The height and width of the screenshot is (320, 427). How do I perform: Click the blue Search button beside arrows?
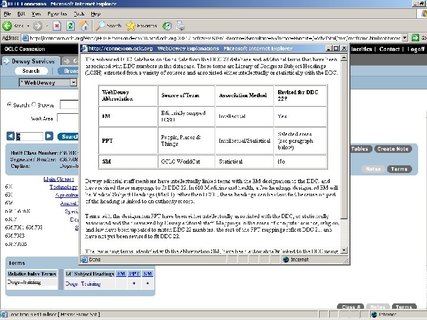click(68, 136)
